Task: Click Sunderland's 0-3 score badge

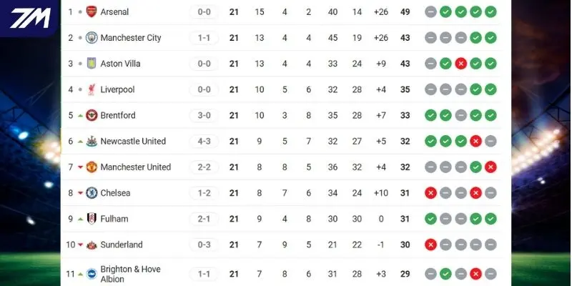Action: (x=204, y=245)
